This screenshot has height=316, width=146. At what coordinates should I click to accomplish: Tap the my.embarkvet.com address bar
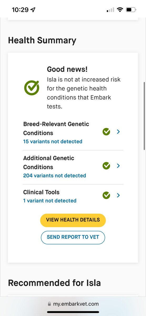point(73,304)
